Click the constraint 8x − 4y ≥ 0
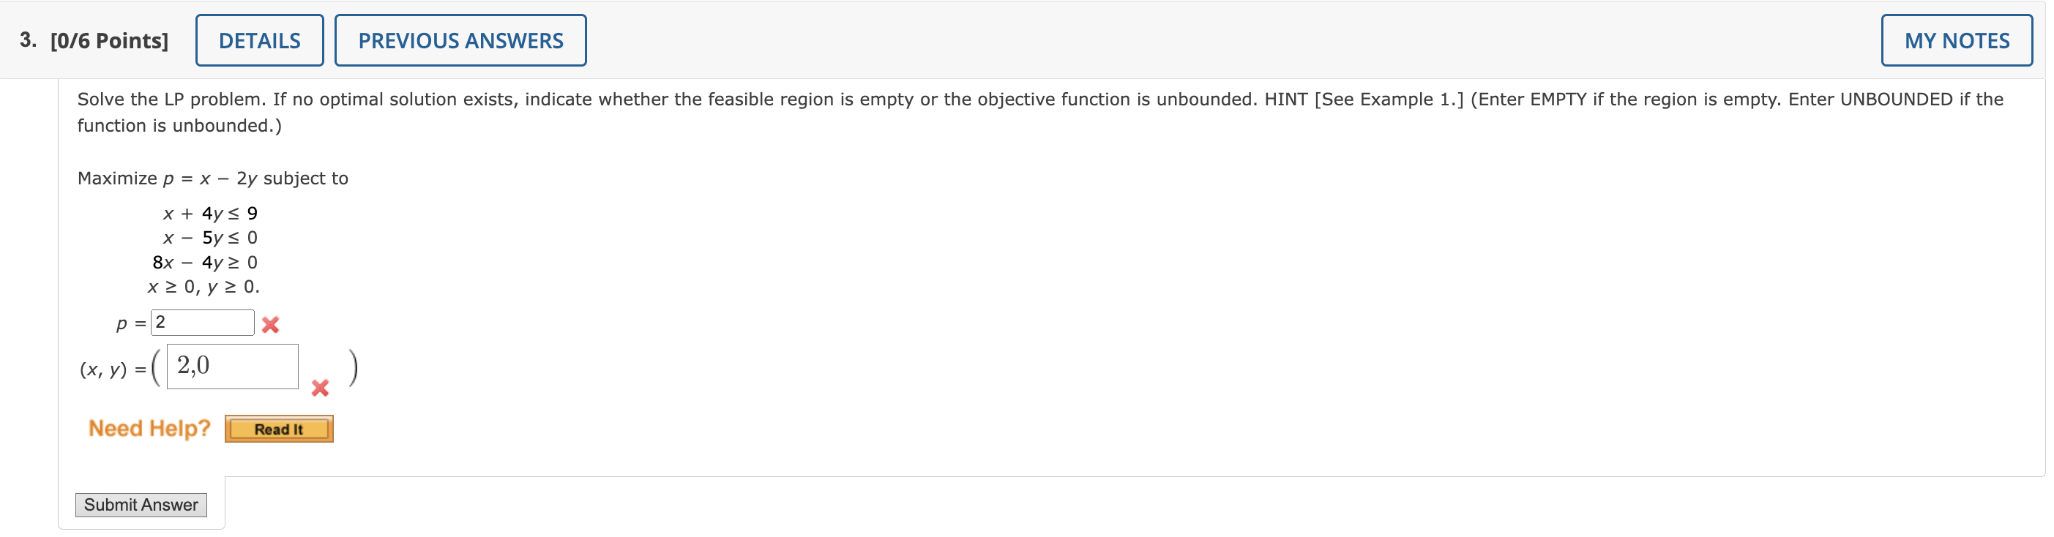 pyautogui.click(x=204, y=262)
